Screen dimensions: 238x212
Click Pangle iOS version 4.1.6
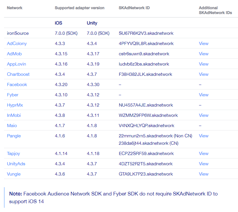60,136
